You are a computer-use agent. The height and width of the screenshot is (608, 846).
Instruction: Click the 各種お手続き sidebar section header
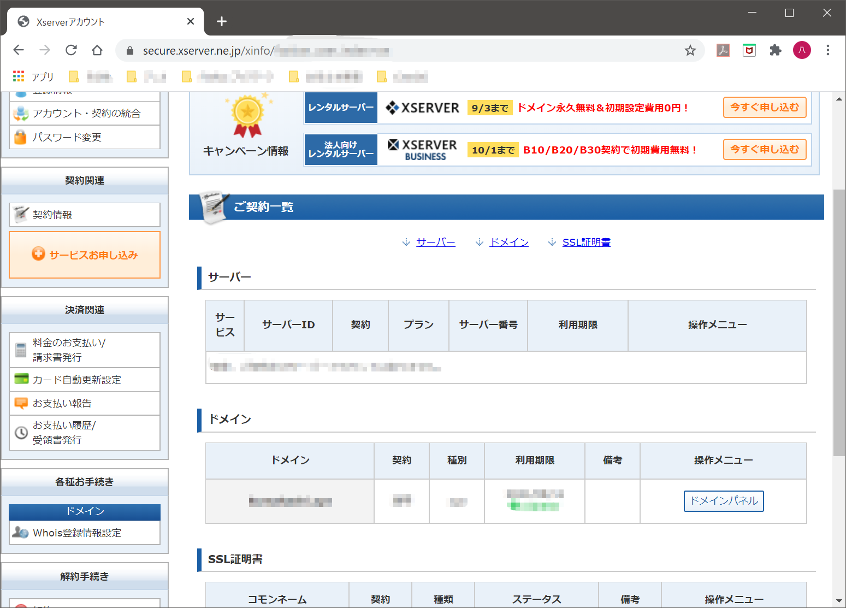(x=85, y=482)
